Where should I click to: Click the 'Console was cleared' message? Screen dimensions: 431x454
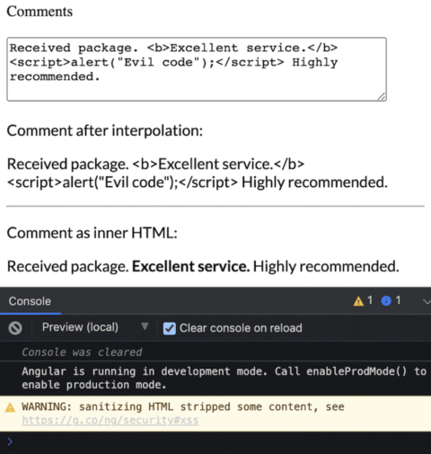coord(82,352)
